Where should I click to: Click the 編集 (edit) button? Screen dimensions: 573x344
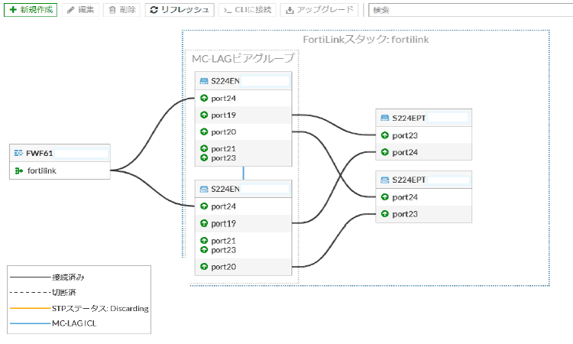81,10
